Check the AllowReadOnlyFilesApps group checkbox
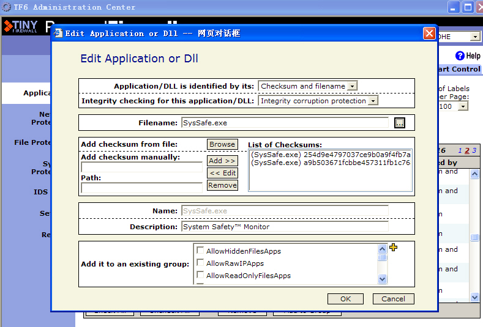Viewport: 483px width, 327px height. click(200, 274)
